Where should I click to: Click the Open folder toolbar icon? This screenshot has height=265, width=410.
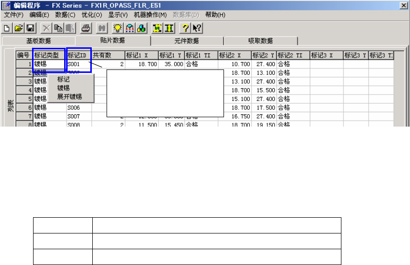click(19, 28)
